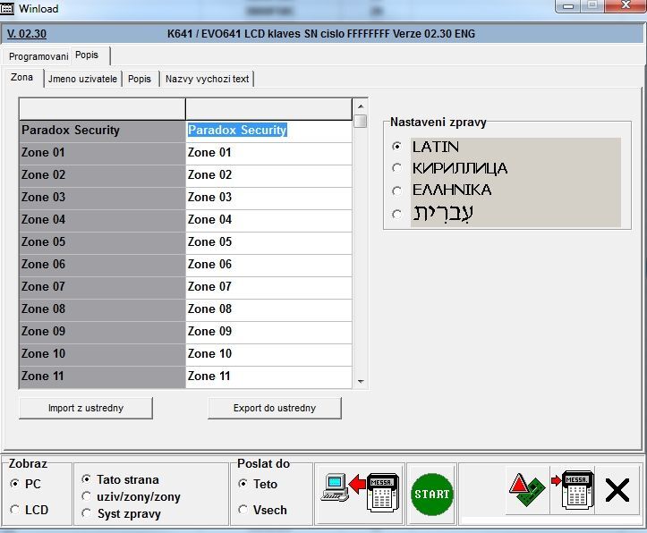The height and width of the screenshot is (533, 647).
Task: Click the Winload title bar app icon
Action: [x=9, y=9]
